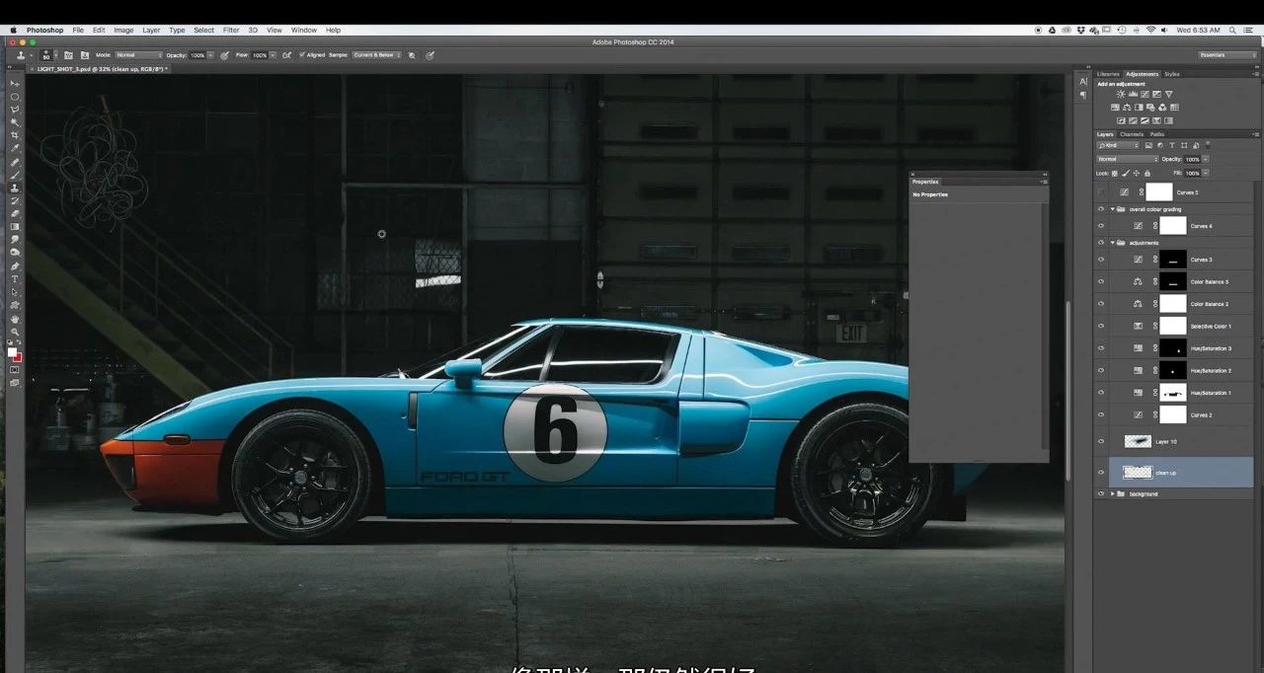Hide Layer 10
The image size is (1264, 673).
pos(1101,441)
